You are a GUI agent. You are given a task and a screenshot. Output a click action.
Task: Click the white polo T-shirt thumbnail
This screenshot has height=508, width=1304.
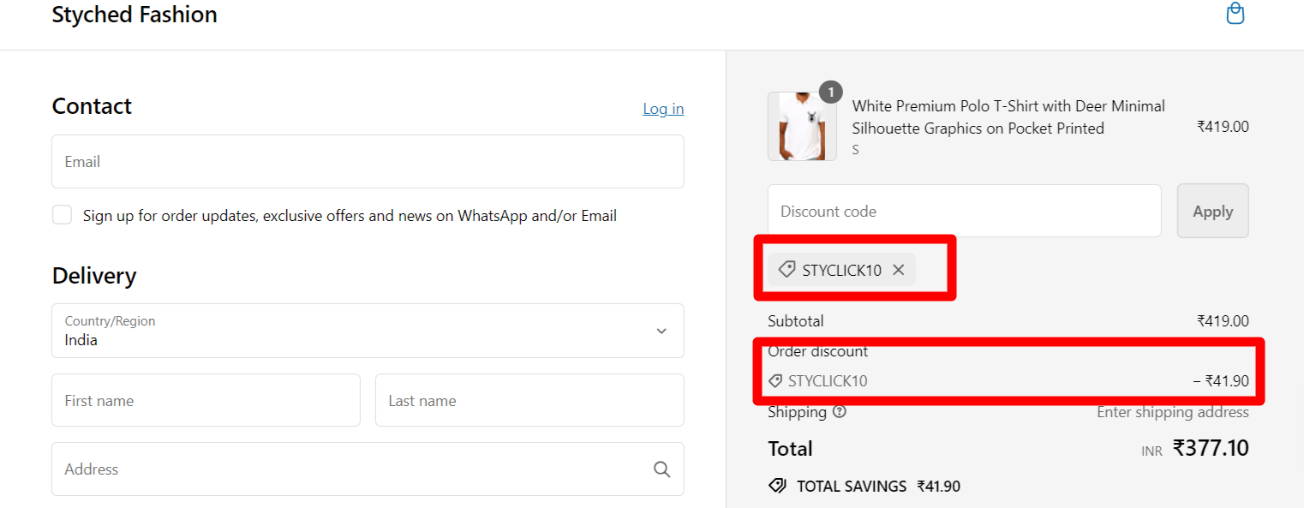(x=801, y=127)
